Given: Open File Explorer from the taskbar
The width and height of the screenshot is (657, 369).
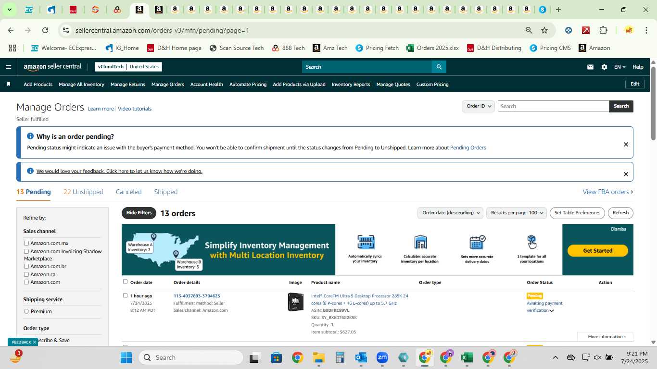Looking at the screenshot, I should 319,357.
